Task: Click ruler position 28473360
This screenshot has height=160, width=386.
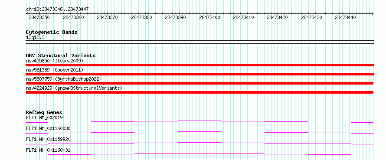Action: [73, 17]
